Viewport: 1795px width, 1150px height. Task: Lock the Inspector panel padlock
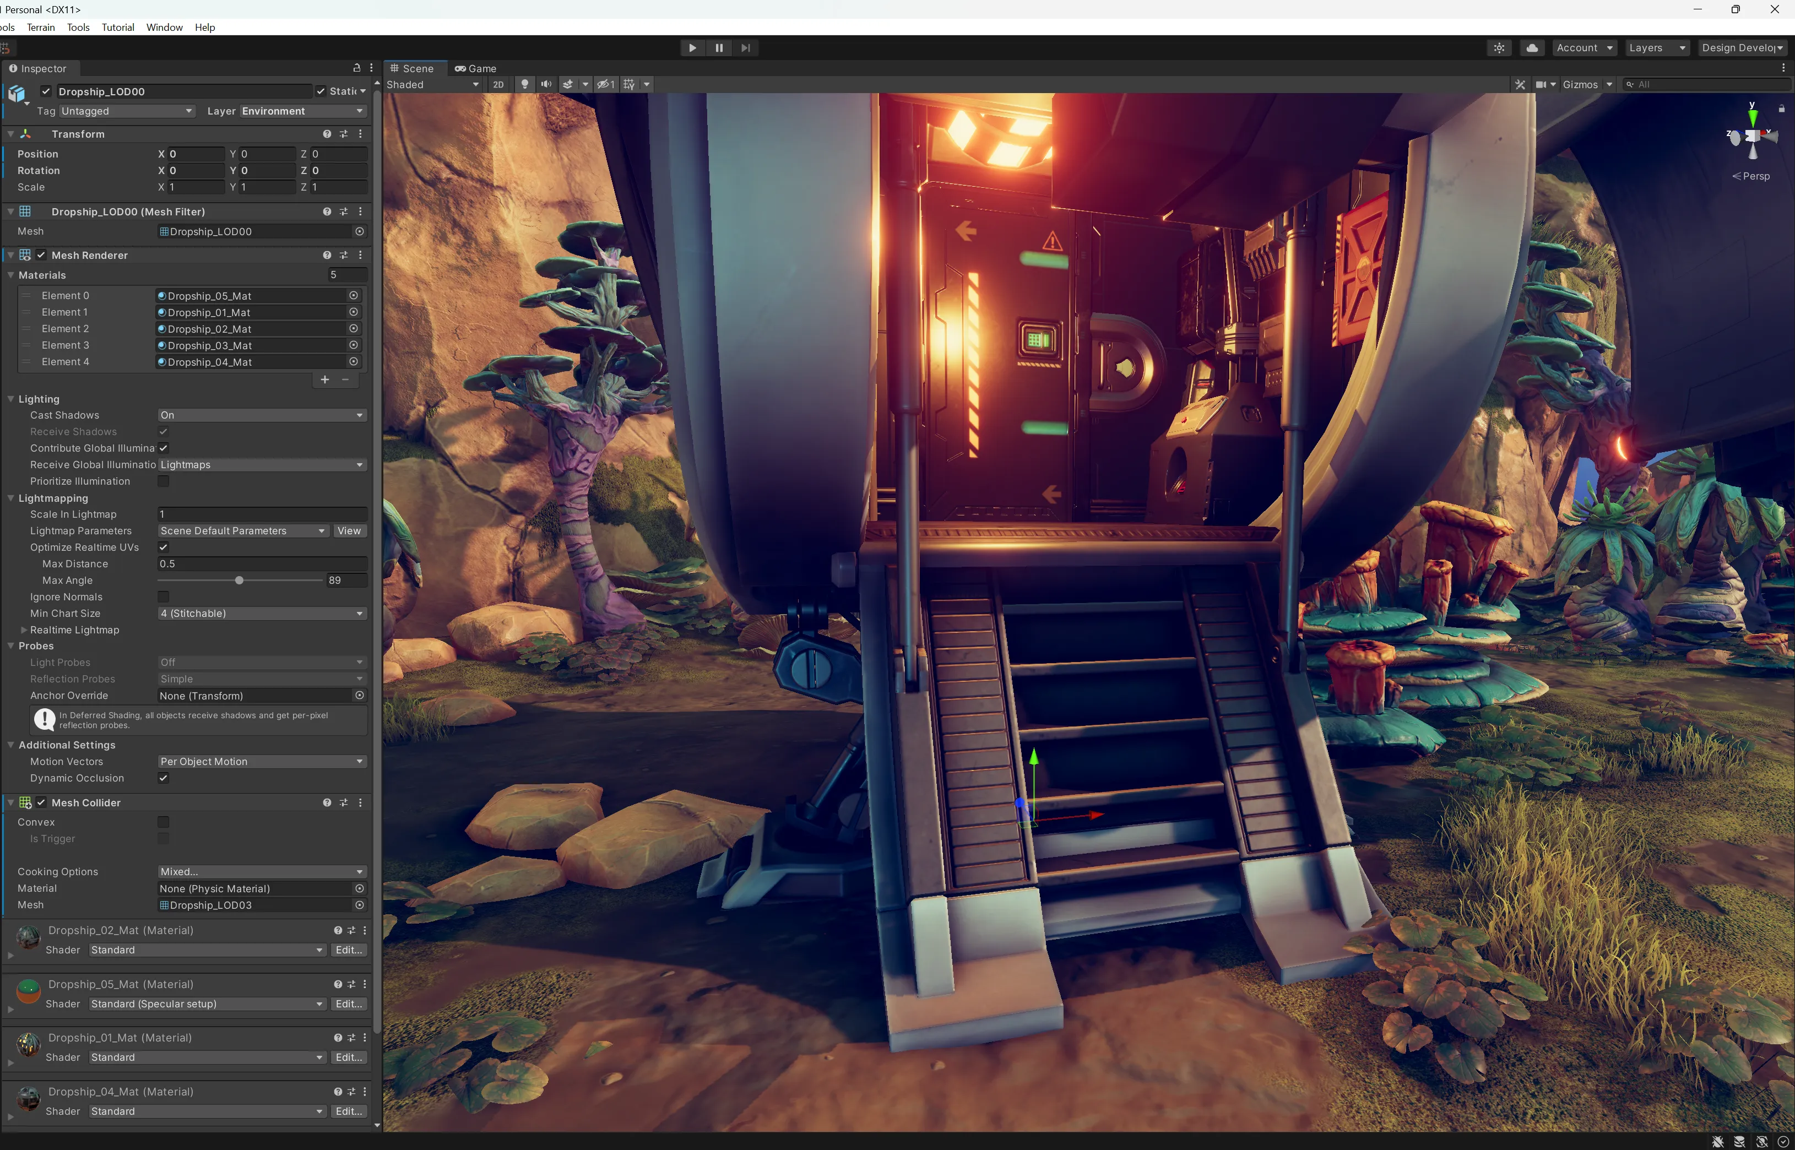click(356, 68)
